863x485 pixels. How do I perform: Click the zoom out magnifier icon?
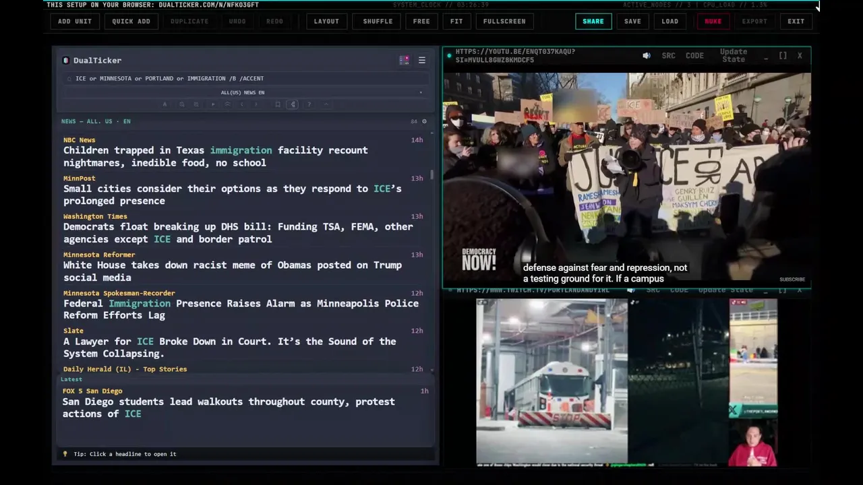pos(182,104)
